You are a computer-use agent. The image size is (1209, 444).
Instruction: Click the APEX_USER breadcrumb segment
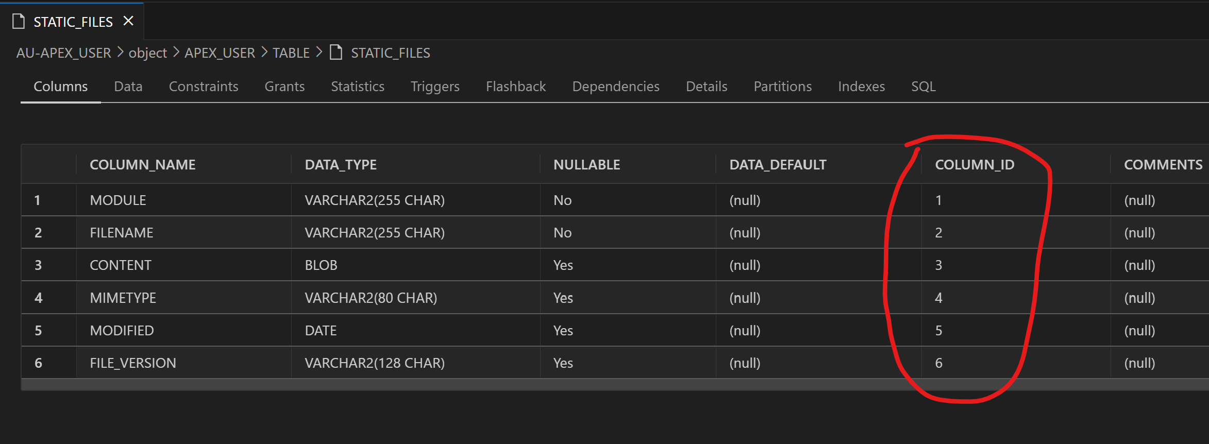pos(220,53)
